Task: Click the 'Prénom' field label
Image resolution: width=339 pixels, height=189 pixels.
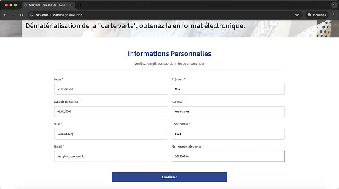Action: tap(177, 79)
